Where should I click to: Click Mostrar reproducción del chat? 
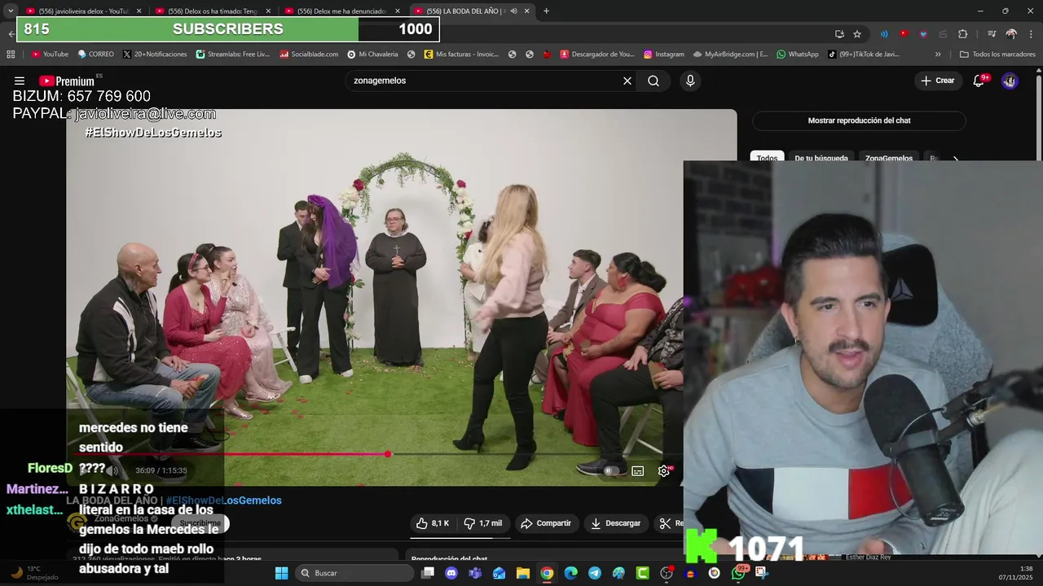coord(859,120)
